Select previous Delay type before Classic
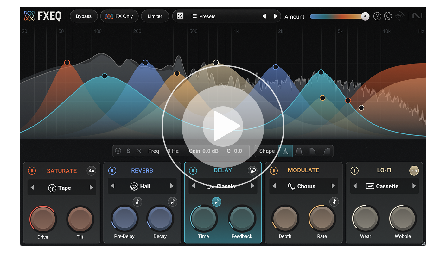This screenshot has height=253, width=446. pyautogui.click(x=194, y=186)
